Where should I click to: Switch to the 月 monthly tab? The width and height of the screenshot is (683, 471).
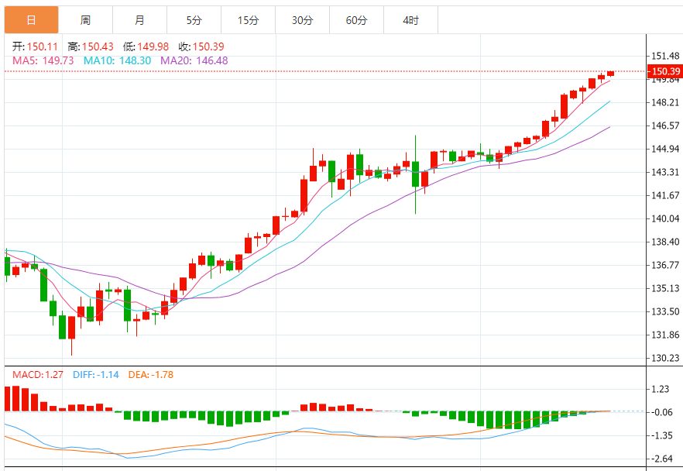pyautogui.click(x=139, y=20)
